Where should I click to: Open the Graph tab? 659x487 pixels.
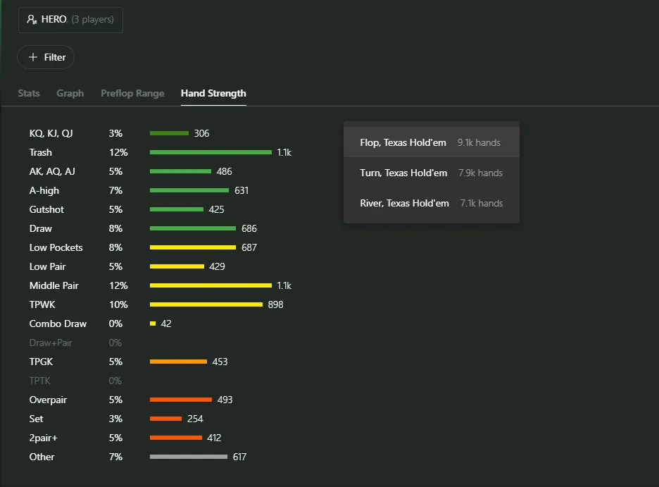pyautogui.click(x=70, y=93)
